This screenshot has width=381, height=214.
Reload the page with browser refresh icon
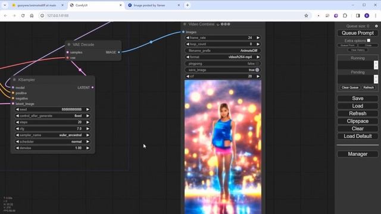pos(23,15)
